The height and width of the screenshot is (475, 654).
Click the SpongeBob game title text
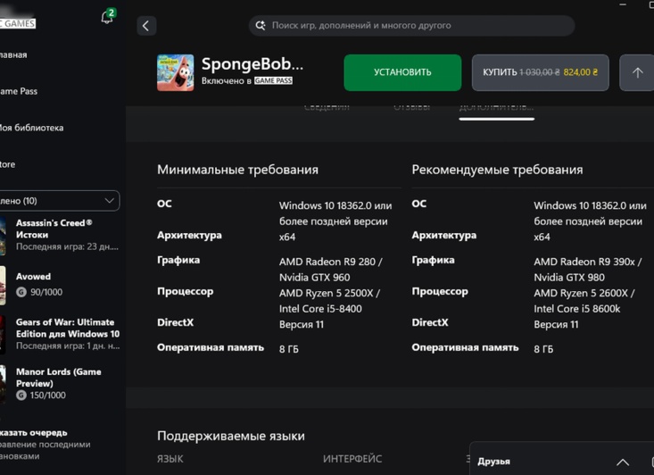coord(252,64)
